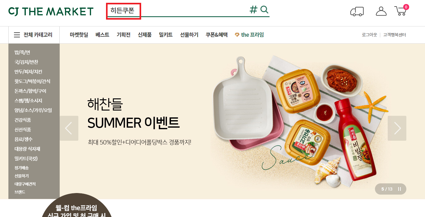Pause the banner slideshow
425x217 pixels.
tap(400, 189)
